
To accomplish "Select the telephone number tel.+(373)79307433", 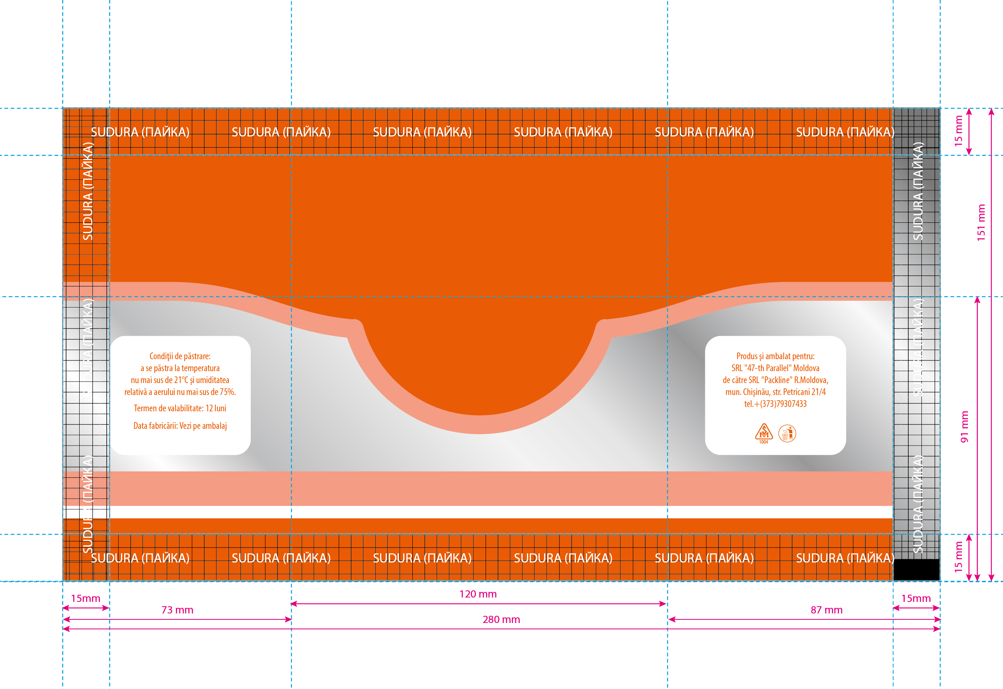I will (775, 404).
